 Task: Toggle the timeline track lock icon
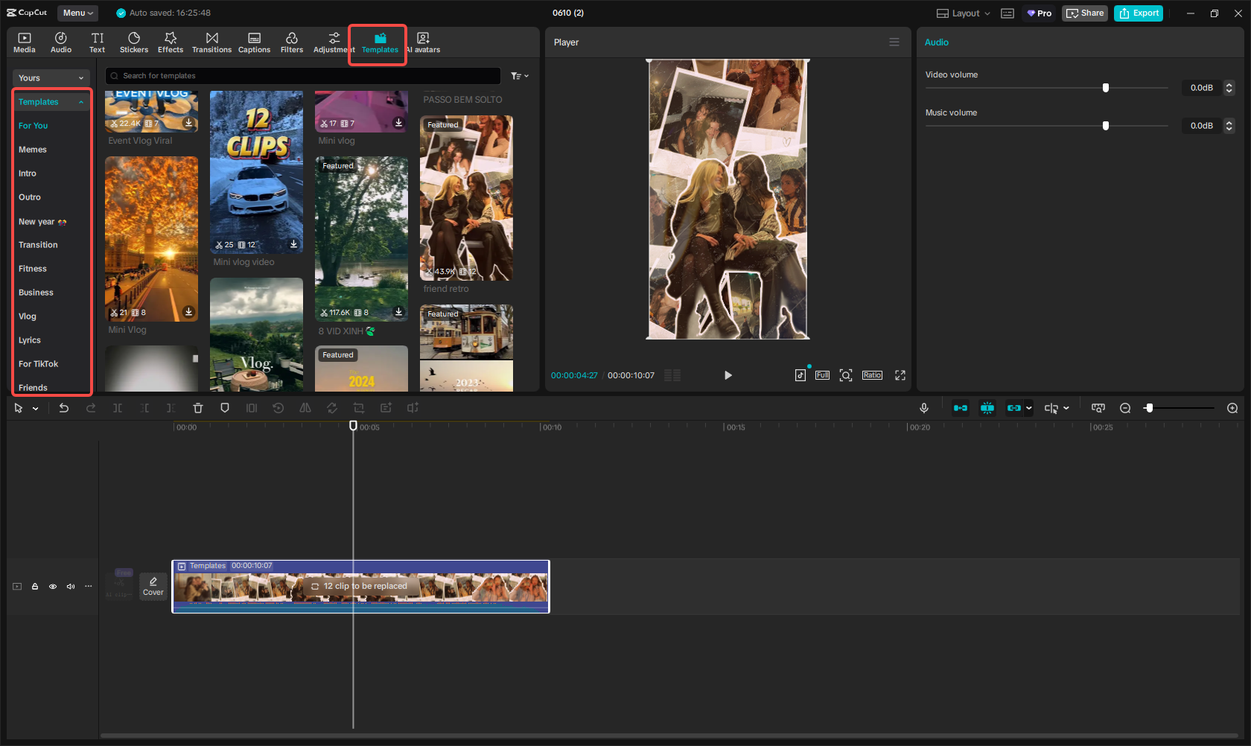coord(34,587)
